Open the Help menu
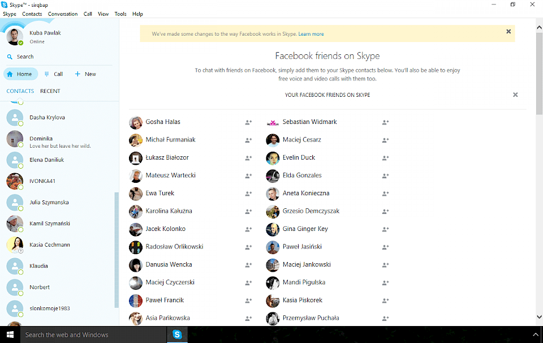Viewport: 543px width, 343px height. coord(137,14)
